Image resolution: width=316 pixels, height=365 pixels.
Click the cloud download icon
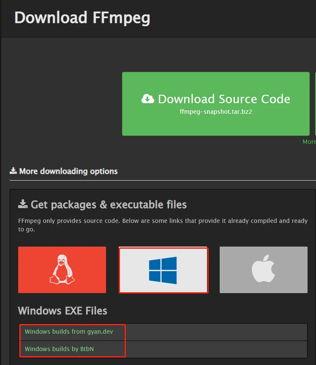(x=147, y=99)
